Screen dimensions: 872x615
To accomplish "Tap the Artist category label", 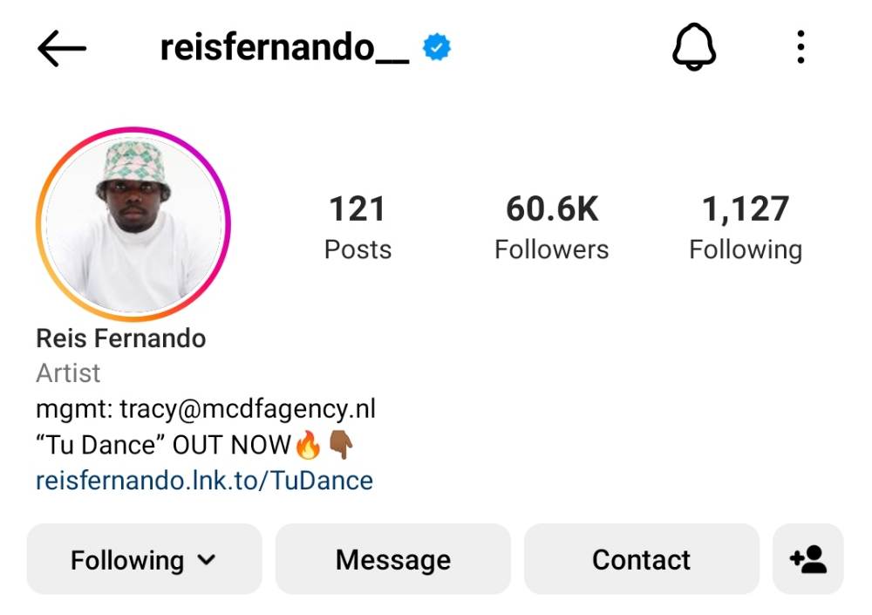I will click(68, 372).
